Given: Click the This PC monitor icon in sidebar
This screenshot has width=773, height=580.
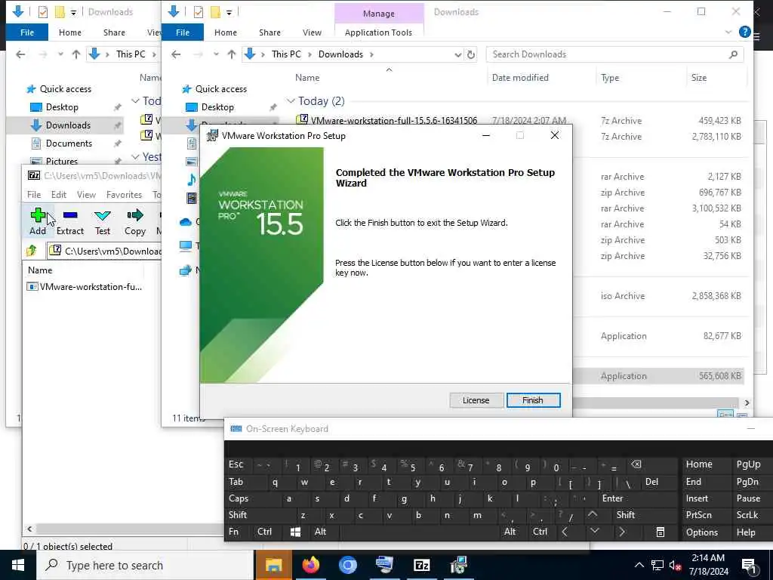Looking at the screenshot, I should (186, 245).
